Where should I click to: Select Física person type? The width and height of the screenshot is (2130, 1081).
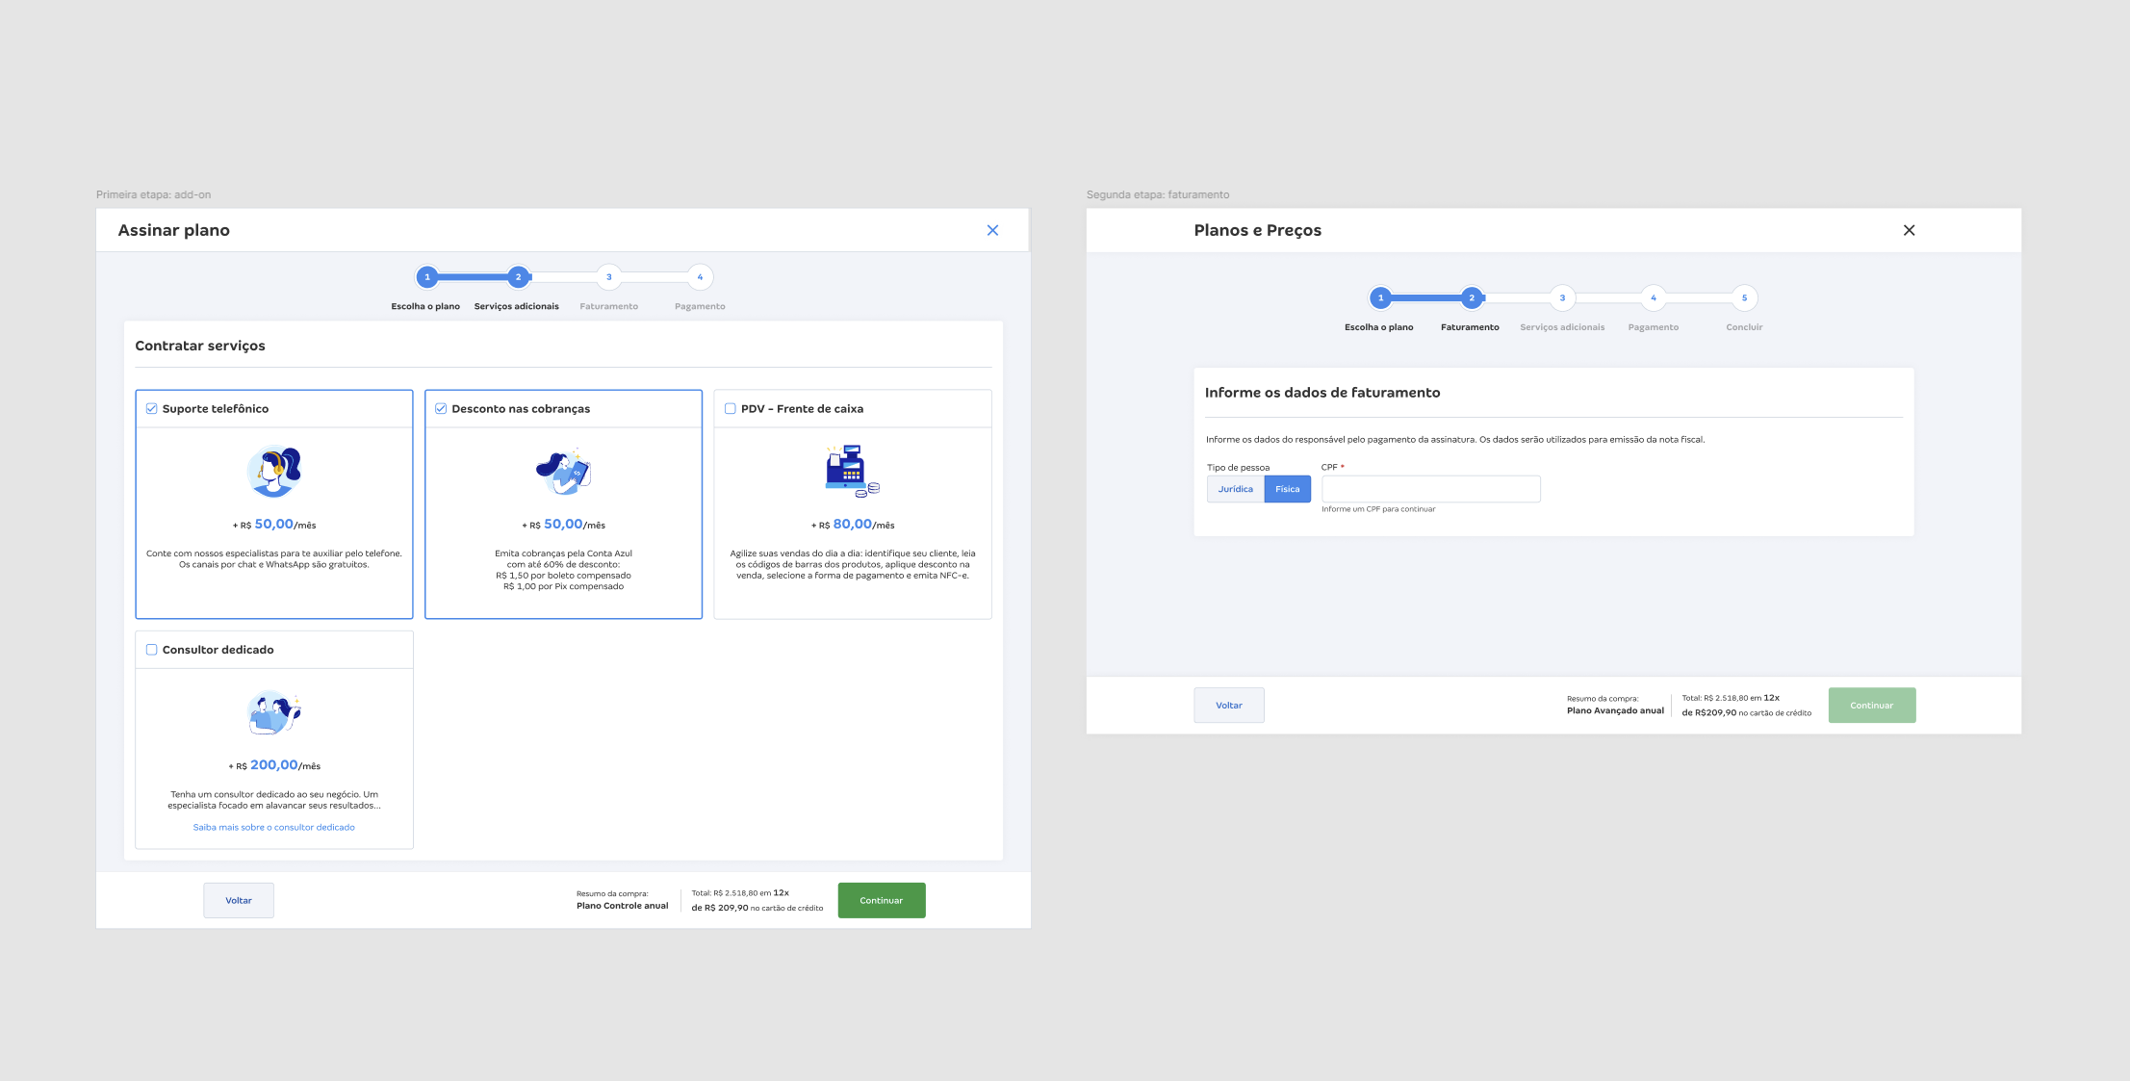(1288, 489)
